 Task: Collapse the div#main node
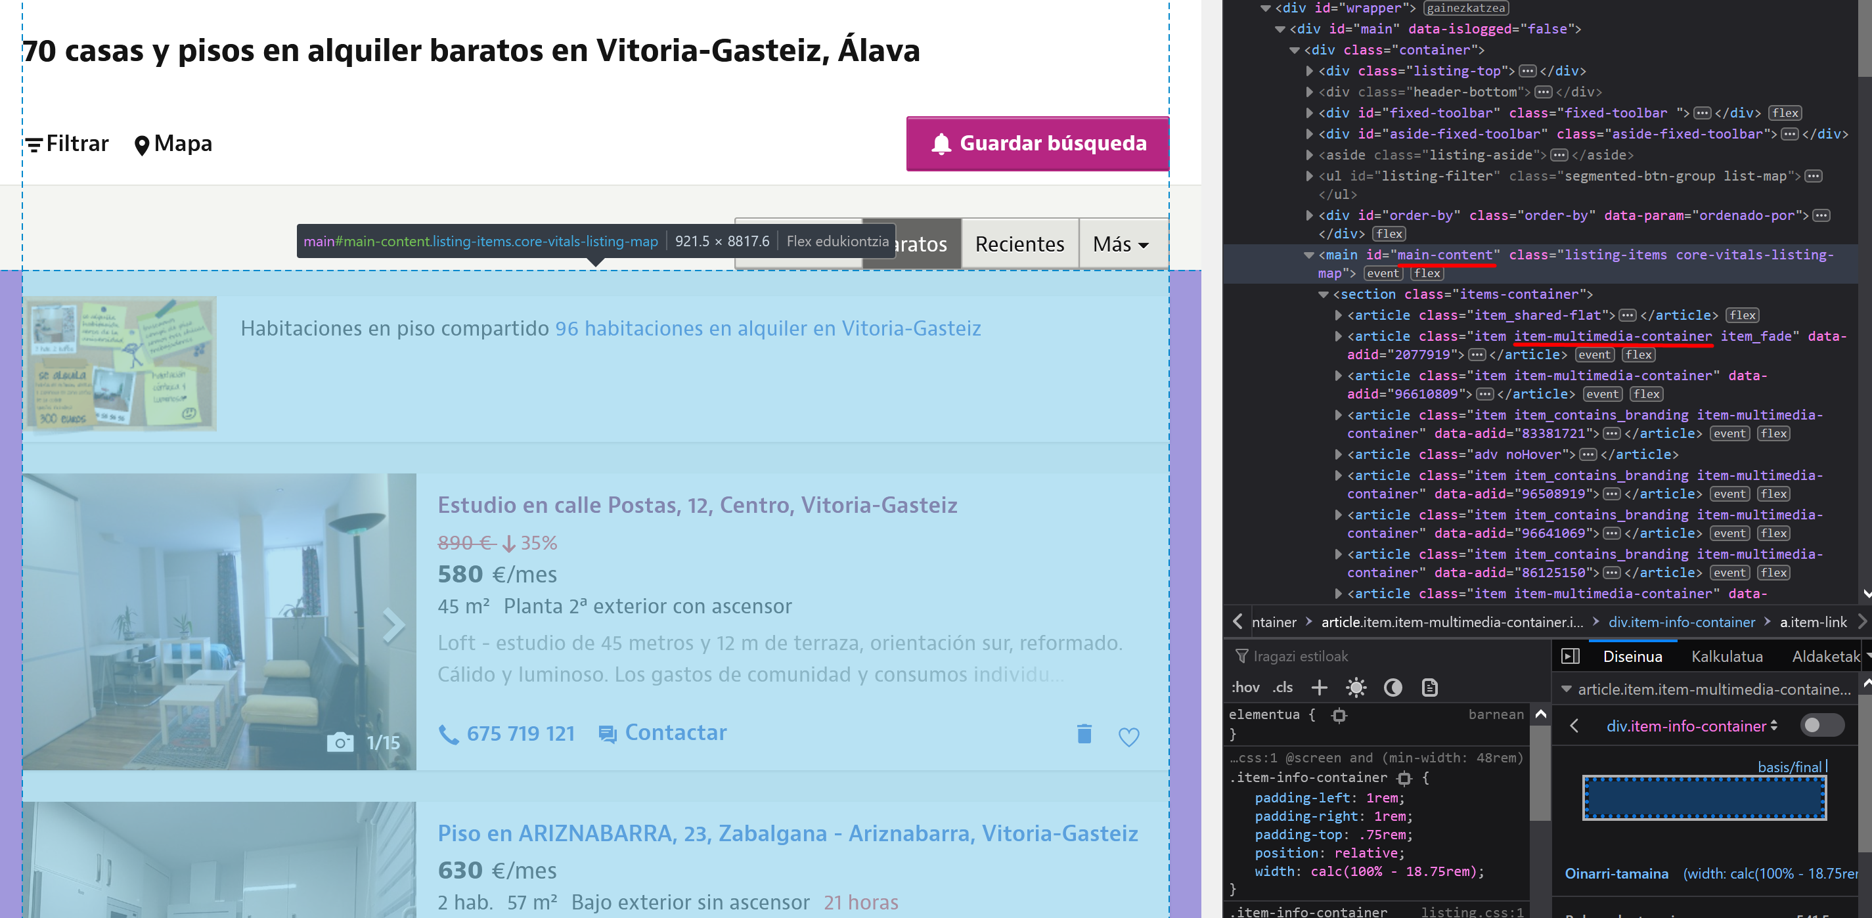coord(1280,30)
